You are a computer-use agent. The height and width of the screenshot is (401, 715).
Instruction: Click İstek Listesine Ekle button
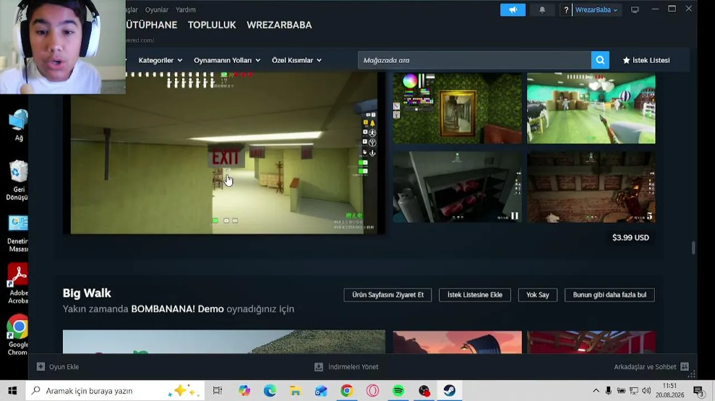pos(474,295)
